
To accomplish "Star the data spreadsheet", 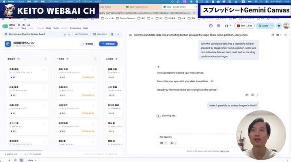I will pos(19,25).
